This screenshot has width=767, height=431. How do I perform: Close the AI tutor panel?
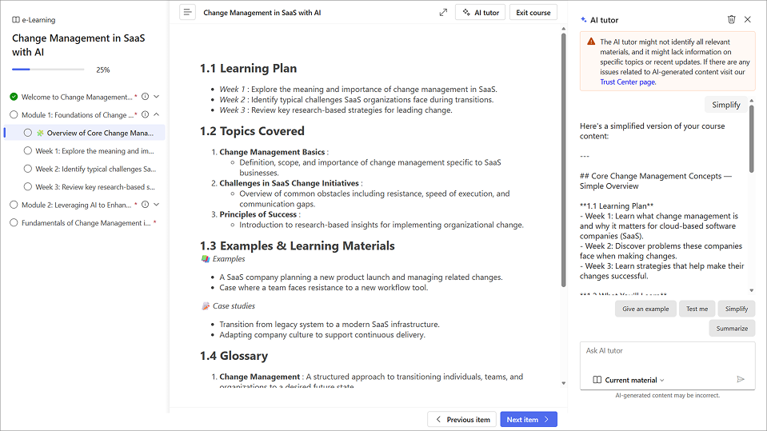(748, 19)
